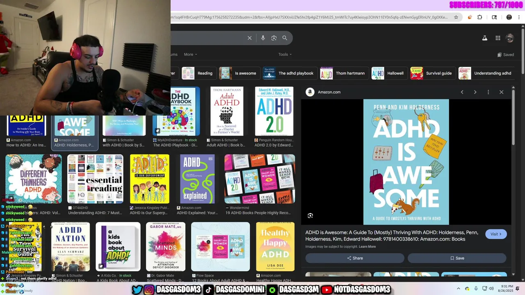The height and width of the screenshot is (295, 525).
Task: Open Flow Space 12 Books thumbnail
Action: pyautogui.click(x=220, y=247)
